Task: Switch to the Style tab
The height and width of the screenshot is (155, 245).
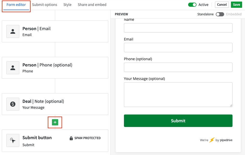Action: tap(67, 5)
